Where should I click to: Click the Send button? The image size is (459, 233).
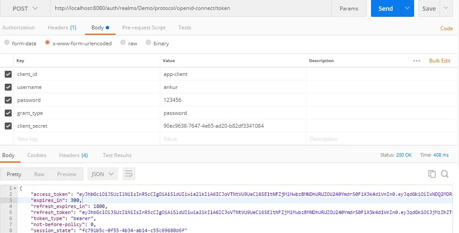pos(386,9)
